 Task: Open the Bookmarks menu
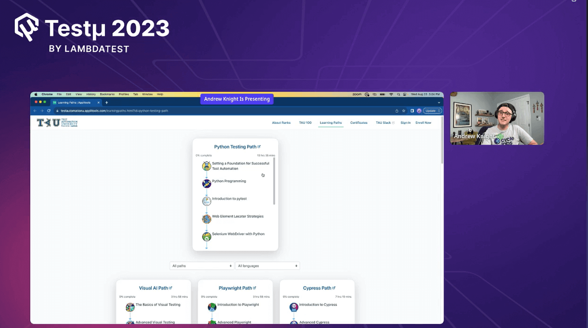pos(107,94)
